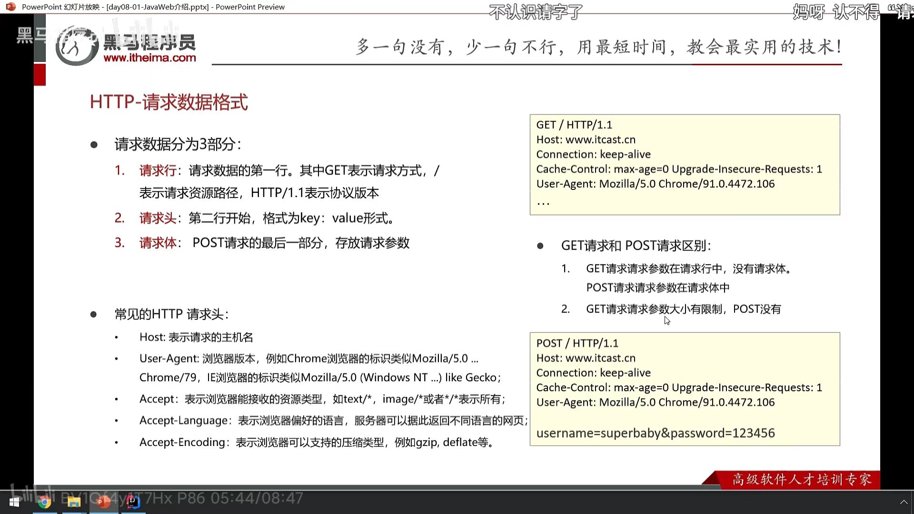Click the PowerPoint taskbar icon

click(x=103, y=502)
